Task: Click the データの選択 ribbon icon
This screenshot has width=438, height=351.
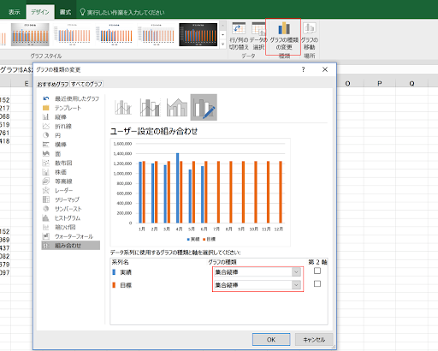Action: pos(258,36)
